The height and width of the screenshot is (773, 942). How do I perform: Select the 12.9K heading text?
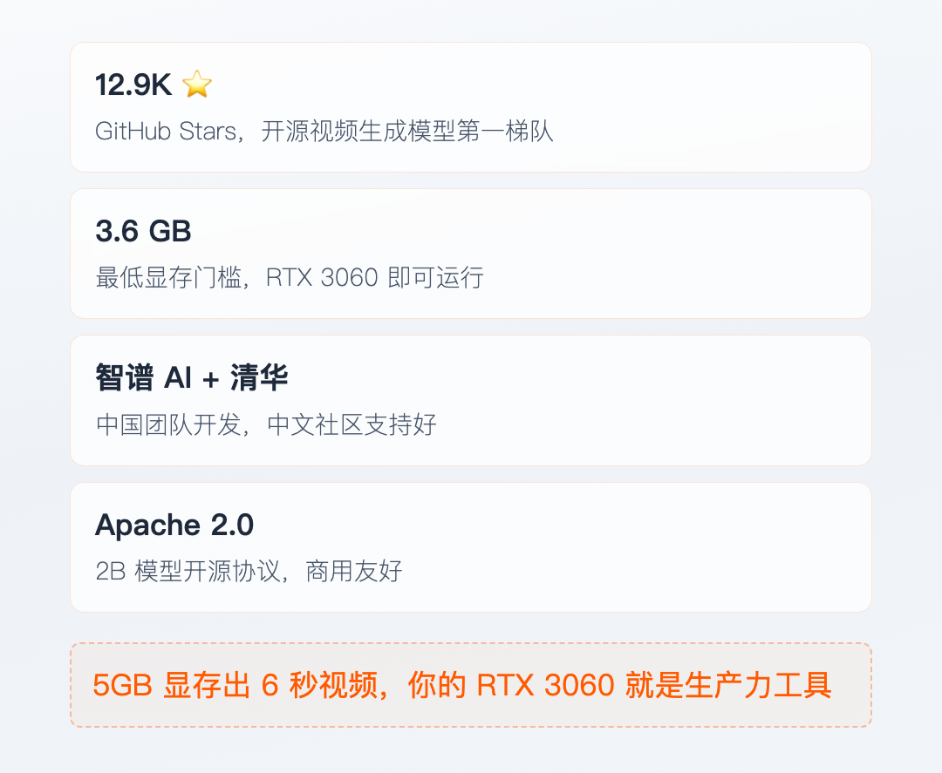click(x=133, y=85)
